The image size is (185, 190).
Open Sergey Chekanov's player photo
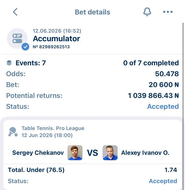tap(75, 153)
